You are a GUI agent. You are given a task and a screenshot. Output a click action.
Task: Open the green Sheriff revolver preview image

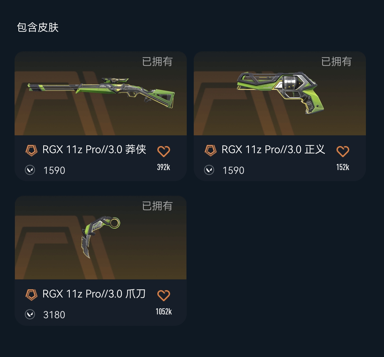pos(280,93)
